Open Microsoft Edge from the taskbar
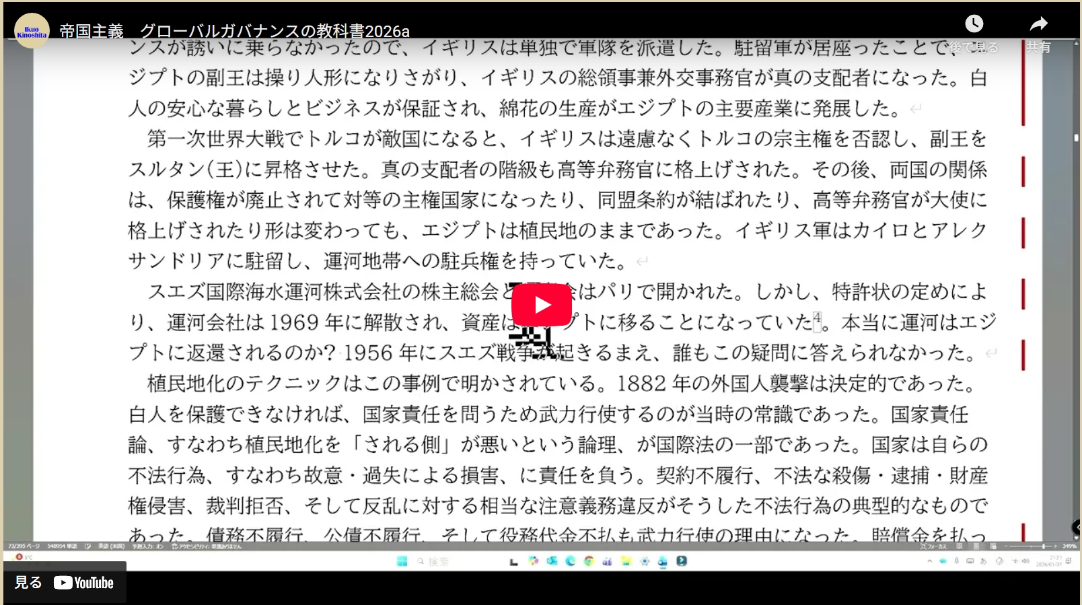The image size is (1082, 605). click(x=571, y=561)
